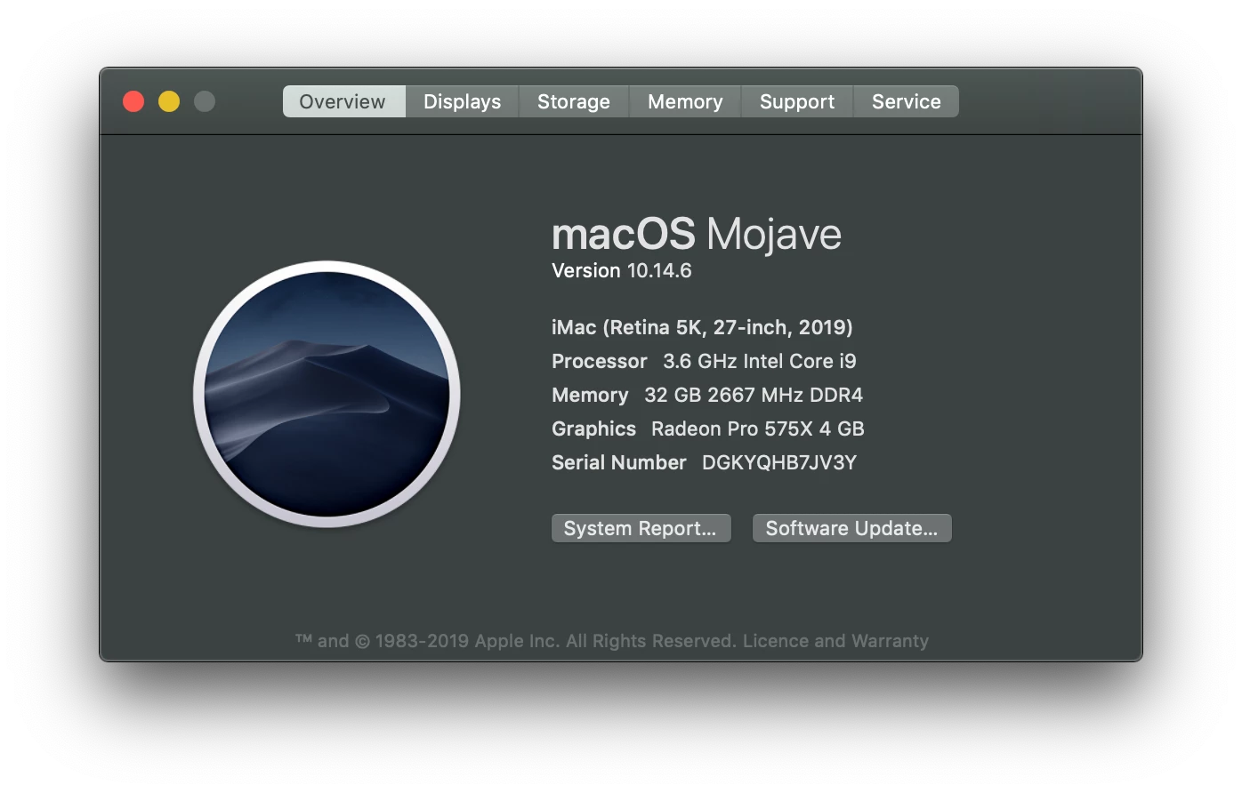Go to the Memory tab
Image resolution: width=1242 pixels, height=793 pixels.
pyautogui.click(x=685, y=101)
